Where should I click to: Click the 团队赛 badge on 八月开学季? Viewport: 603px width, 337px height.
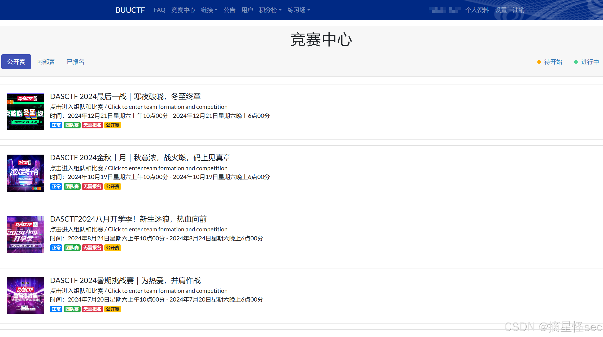click(72, 248)
